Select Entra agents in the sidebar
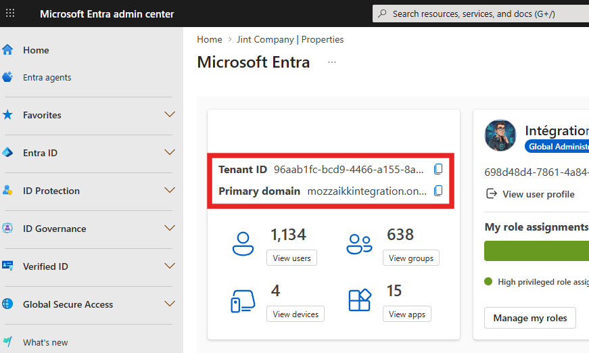The width and height of the screenshot is (589, 353). (47, 77)
